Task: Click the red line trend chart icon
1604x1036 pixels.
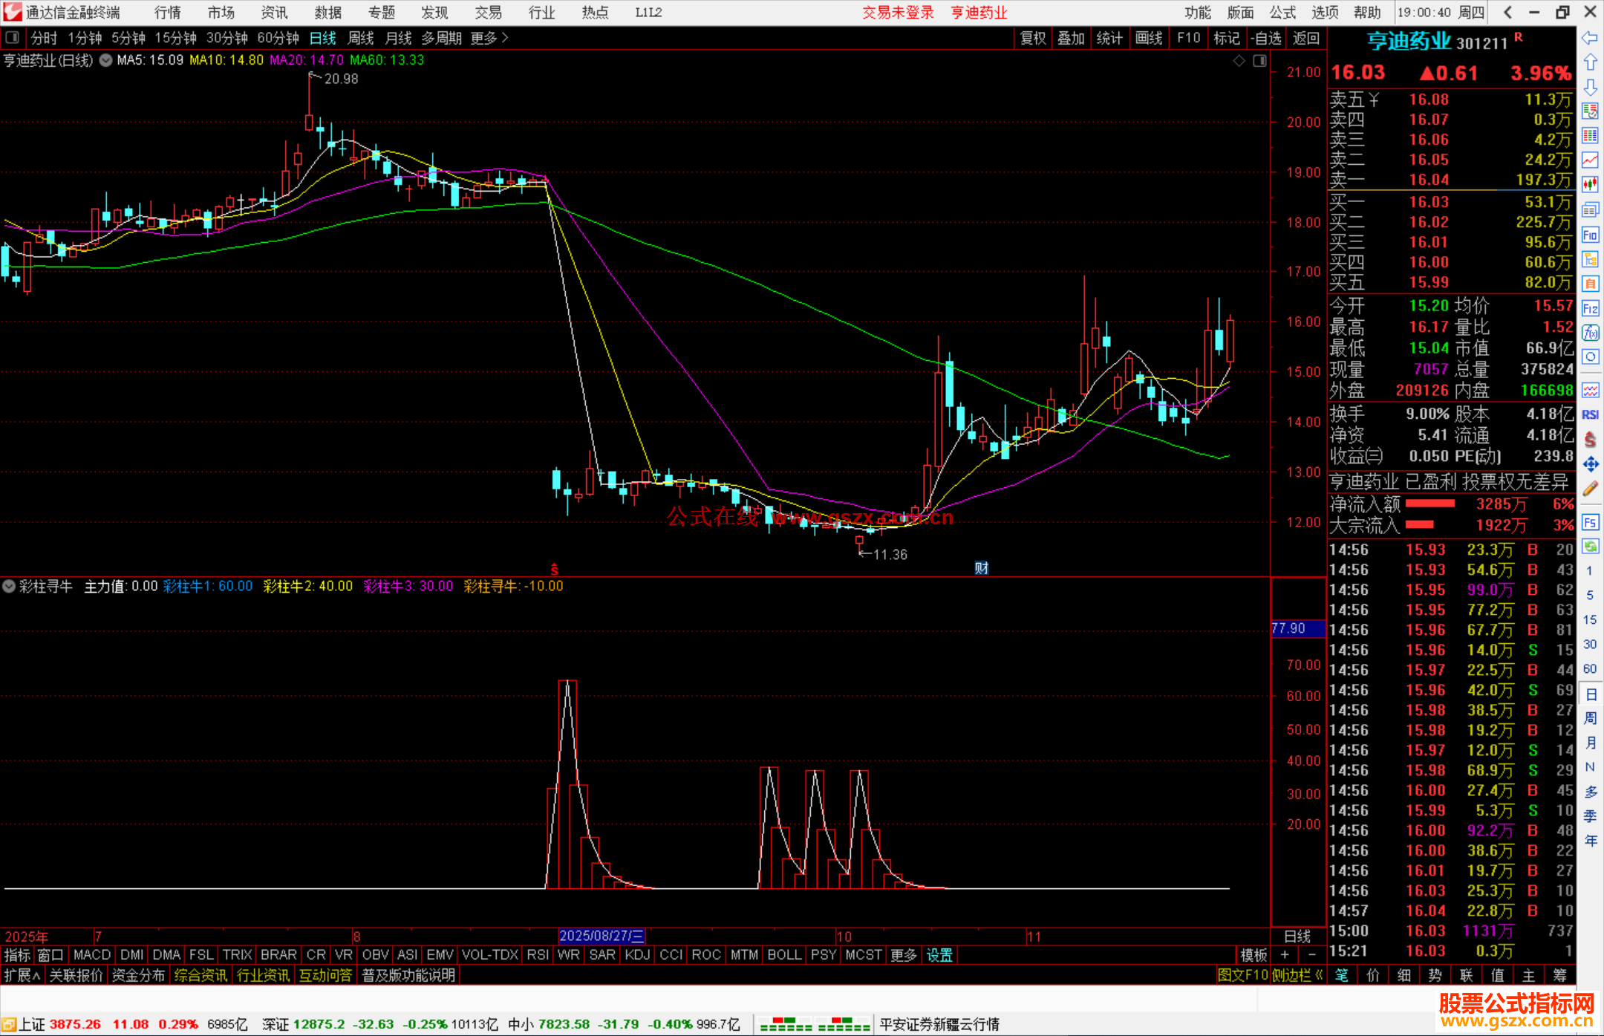Action: tap(1590, 160)
